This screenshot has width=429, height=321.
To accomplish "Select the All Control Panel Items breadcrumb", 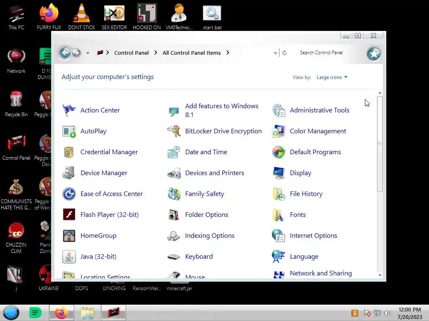I will point(191,53).
